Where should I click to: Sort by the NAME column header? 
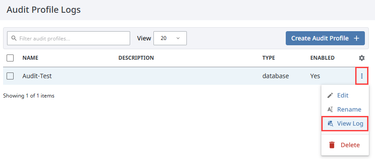(x=30, y=58)
